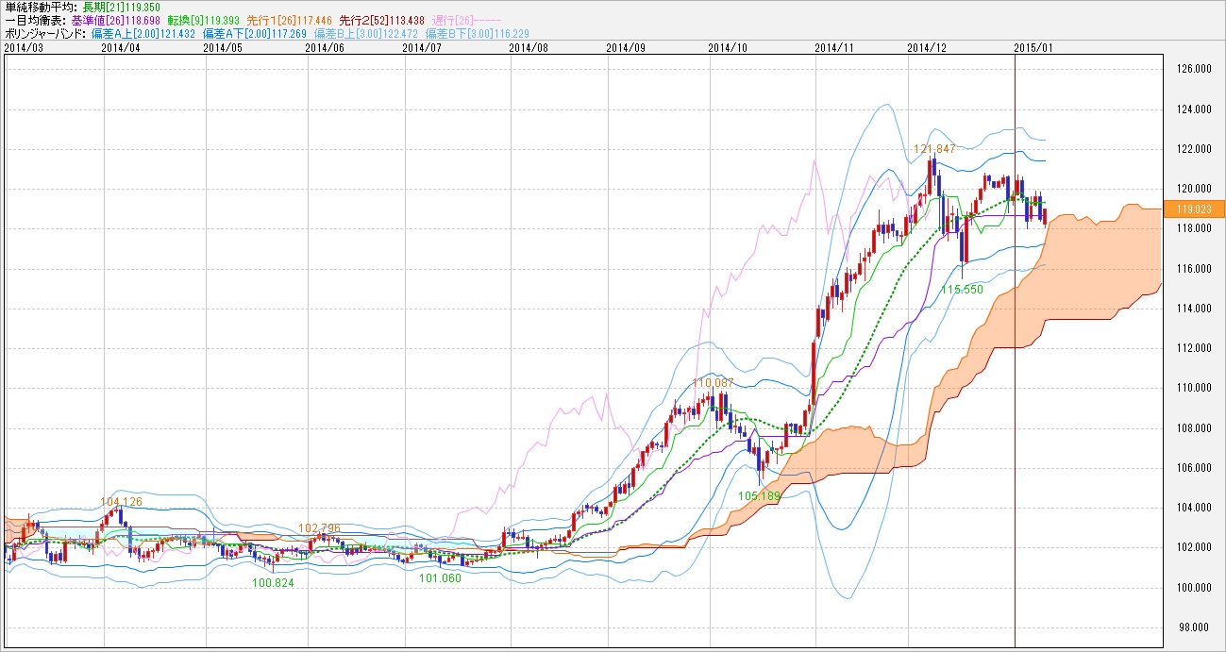Screen dimensions: 1226x652
Task: Click the 基準値[26] Ichimoku legend entry
Action: [114, 20]
